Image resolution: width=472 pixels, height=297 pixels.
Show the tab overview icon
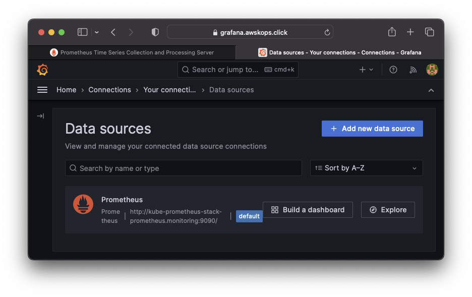429,32
